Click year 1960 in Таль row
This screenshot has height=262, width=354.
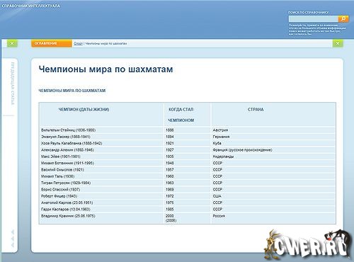170,176
